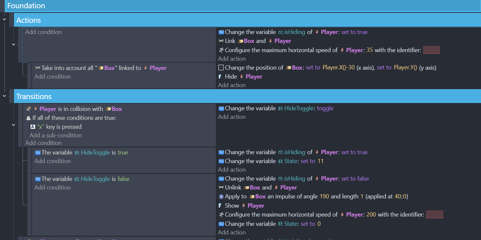The image size is (481, 240).
Task: Click the Hide Player action icon
Action: [221, 77]
